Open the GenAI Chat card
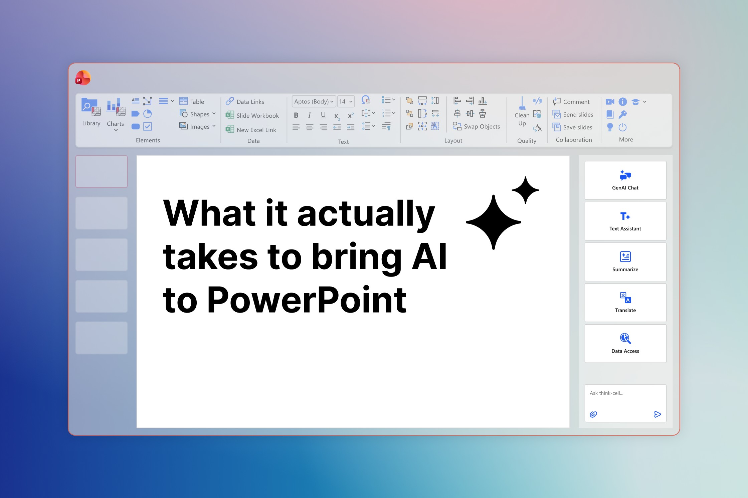Screen dimensions: 748x498 pyautogui.click(x=625, y=180)
